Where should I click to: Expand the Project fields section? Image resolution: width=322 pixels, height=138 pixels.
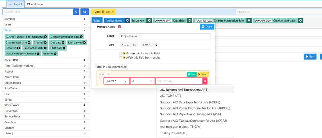(x=46, y=72)
